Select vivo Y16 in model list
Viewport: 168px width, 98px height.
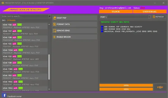coord(25,26)
